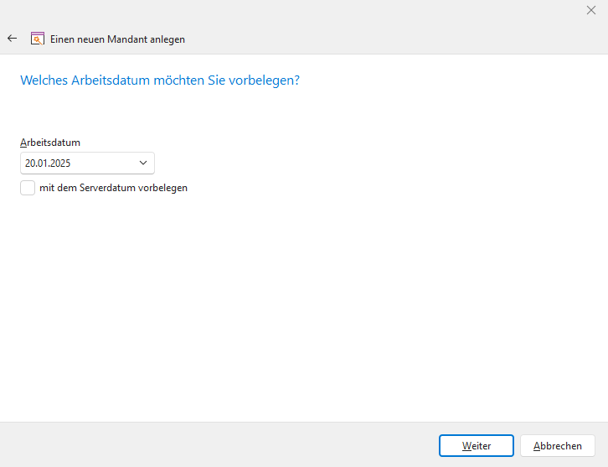Cancel the wizard with Abbrechen

click(557, 445)
